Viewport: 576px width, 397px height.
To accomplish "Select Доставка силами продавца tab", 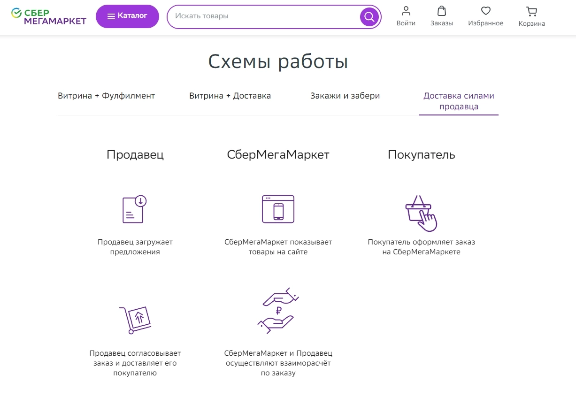I will (x=459, y=101).
